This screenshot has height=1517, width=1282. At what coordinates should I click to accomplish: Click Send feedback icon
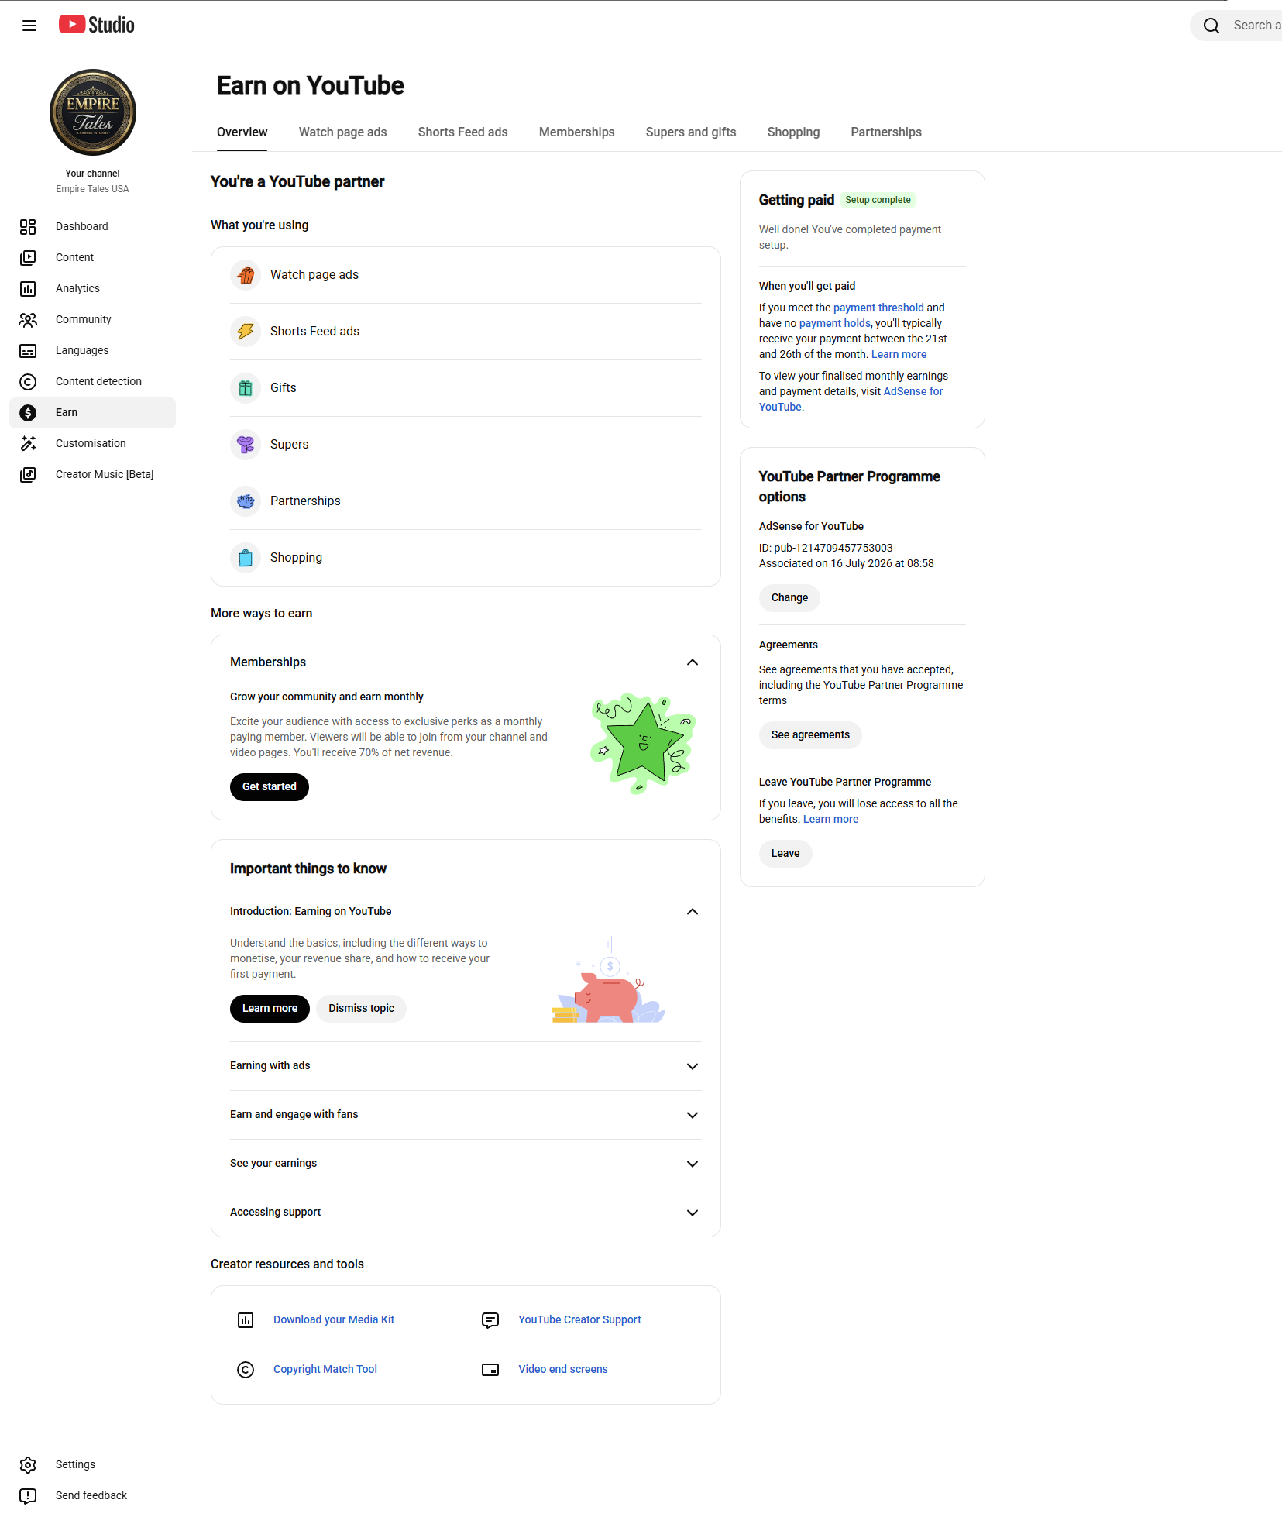click(28, 1495)
